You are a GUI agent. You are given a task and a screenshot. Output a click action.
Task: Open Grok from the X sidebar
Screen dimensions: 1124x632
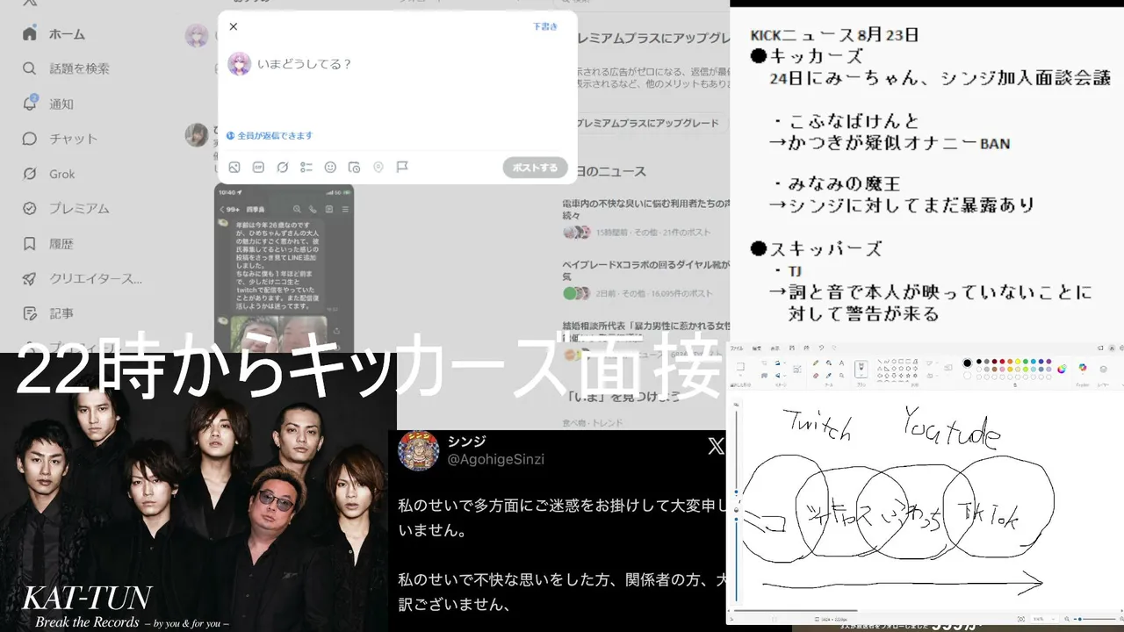click(49, 174)
